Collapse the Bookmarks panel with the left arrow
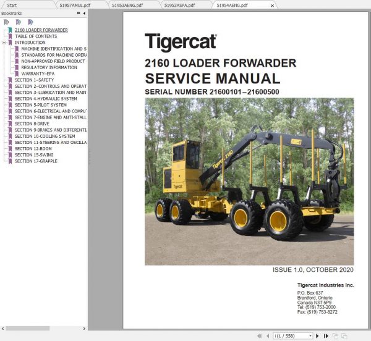 [84, 13]
